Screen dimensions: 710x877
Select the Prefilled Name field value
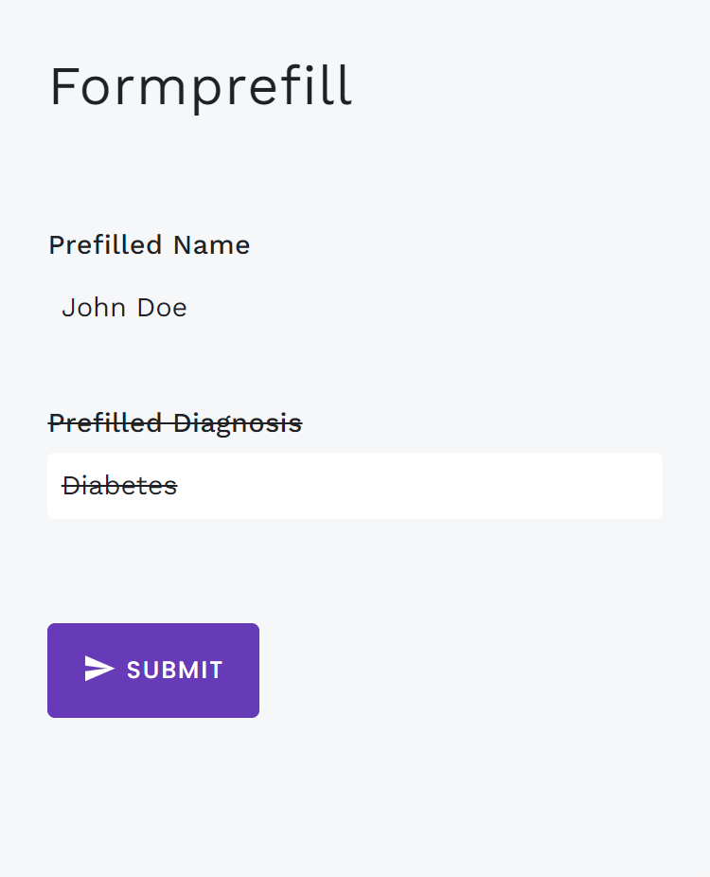coord(124,308)
